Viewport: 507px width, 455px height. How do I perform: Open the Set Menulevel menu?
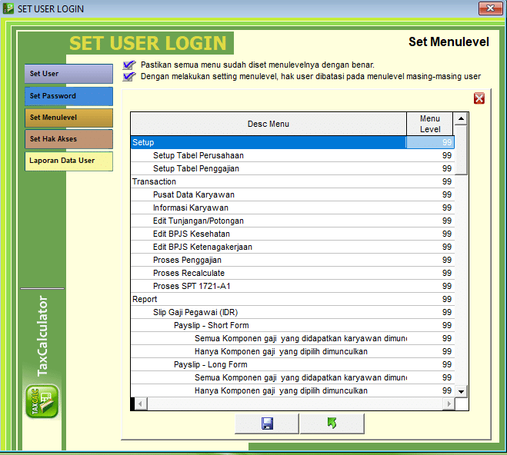68,118
